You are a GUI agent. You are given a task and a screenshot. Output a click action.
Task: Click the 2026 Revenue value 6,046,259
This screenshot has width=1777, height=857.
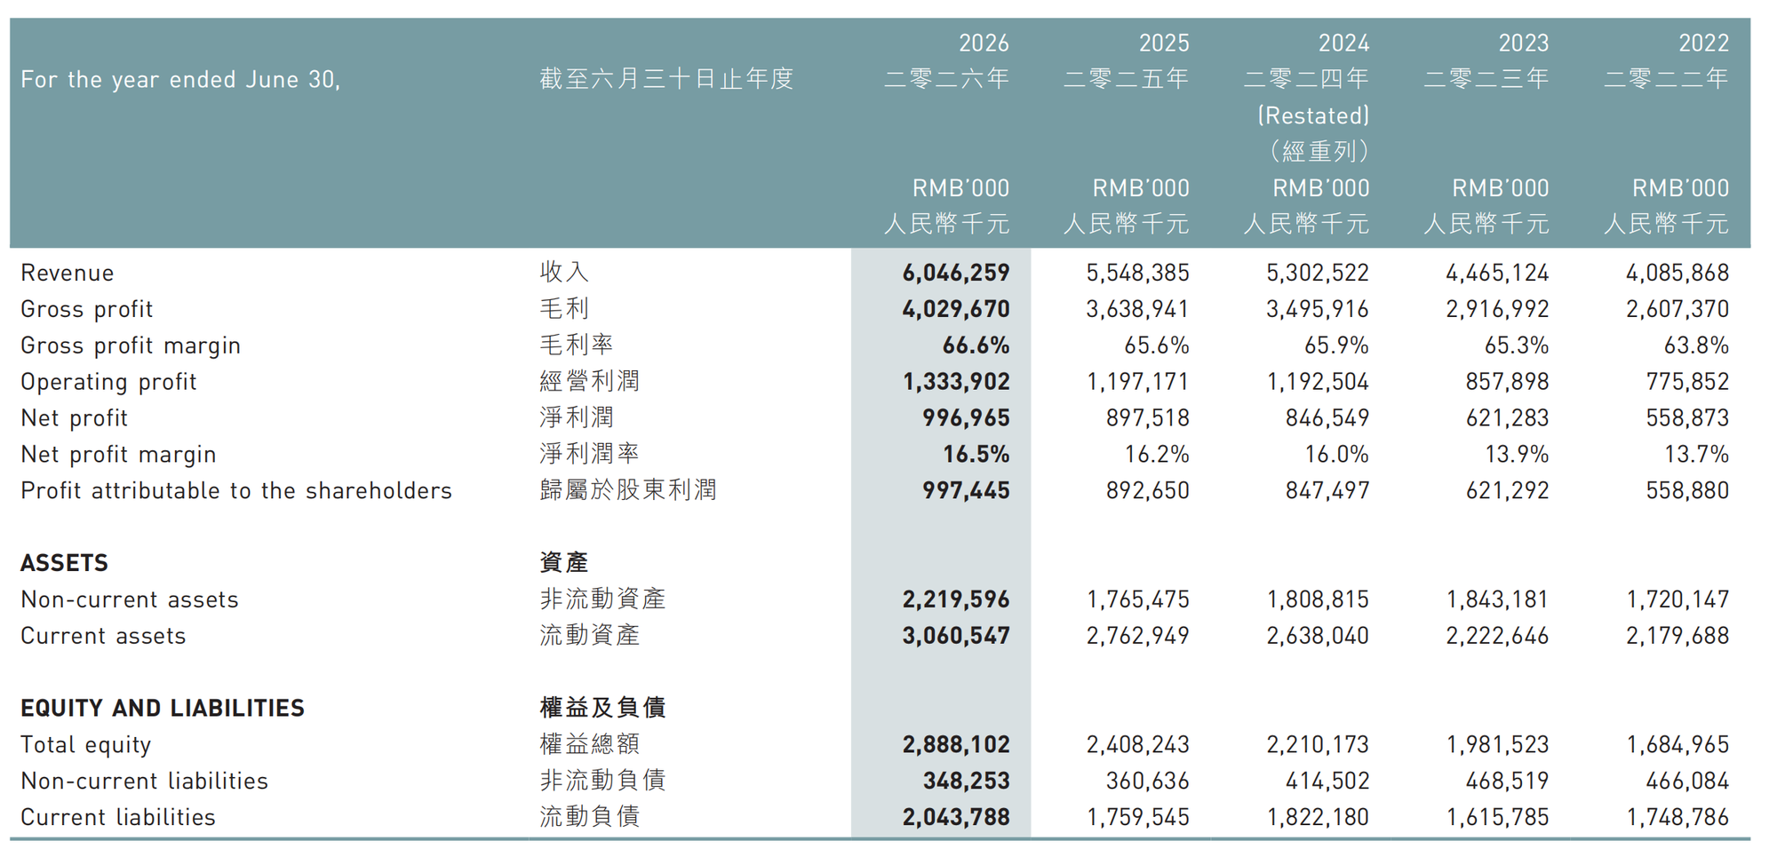[956, 273]
